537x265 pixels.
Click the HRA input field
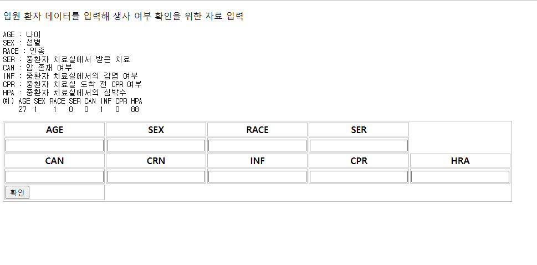(x=460, y=176)
